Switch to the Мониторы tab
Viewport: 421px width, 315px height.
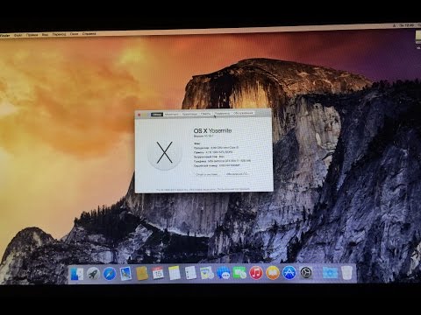pos(172,115)
